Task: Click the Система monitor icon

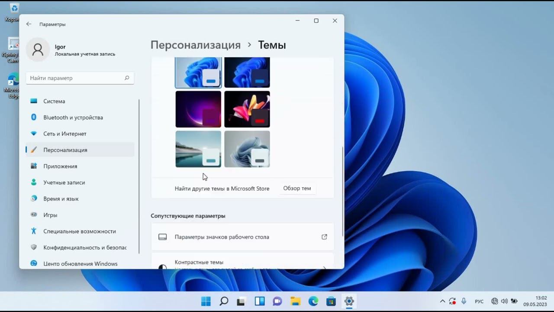Action: pyautogui.click(x=34, y=101)
